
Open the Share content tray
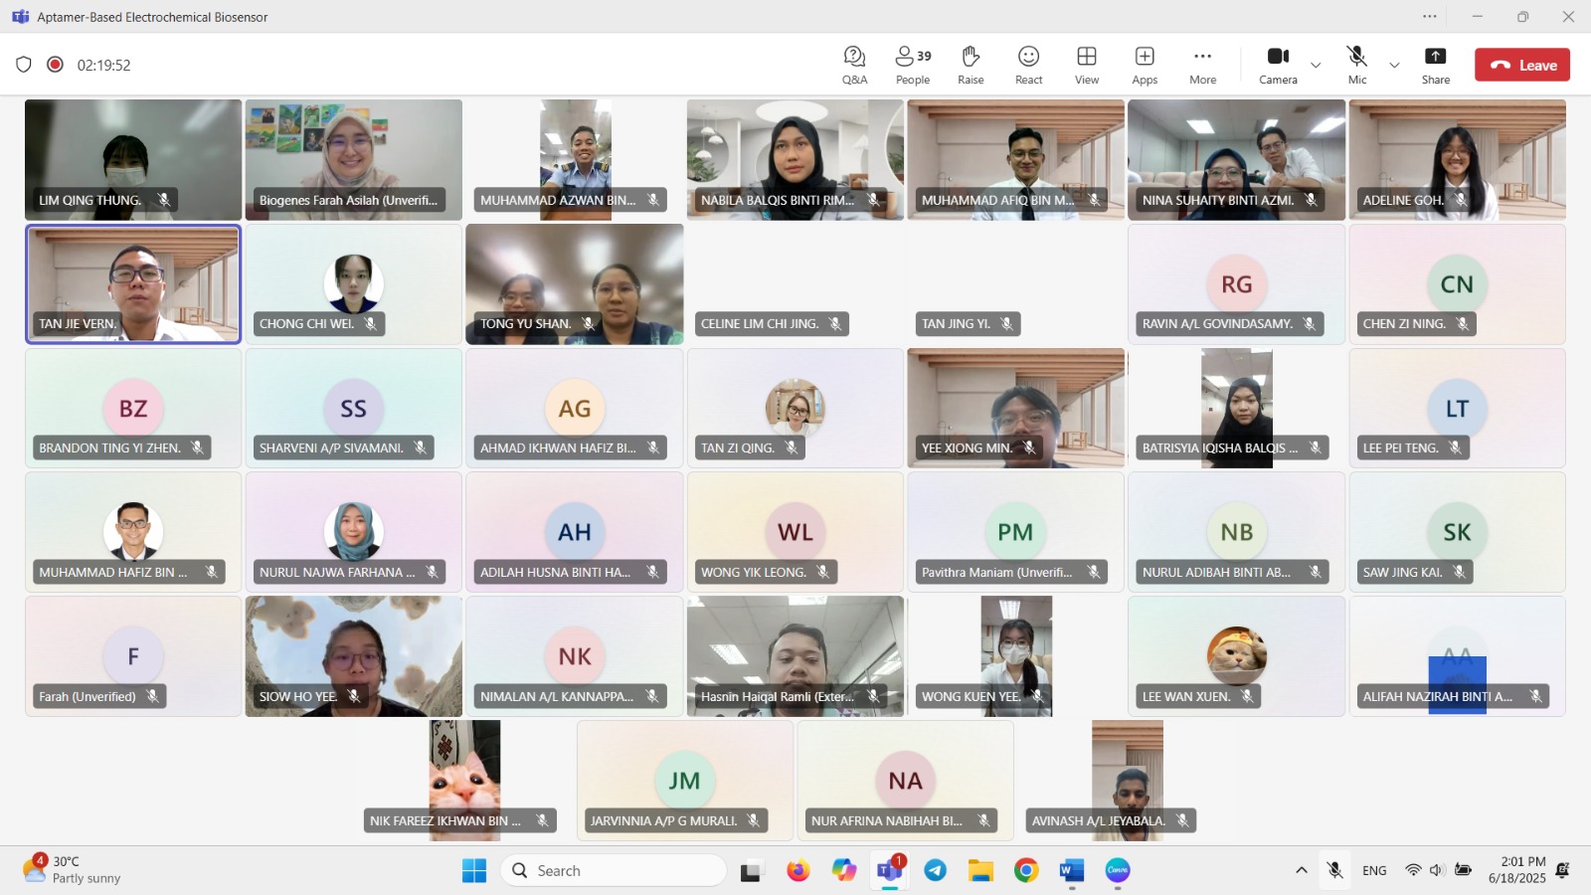pyautogui.click(x=1435, y=66)
